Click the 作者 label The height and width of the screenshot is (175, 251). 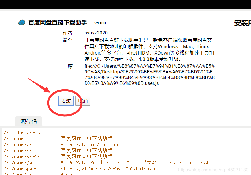(67, 33)
